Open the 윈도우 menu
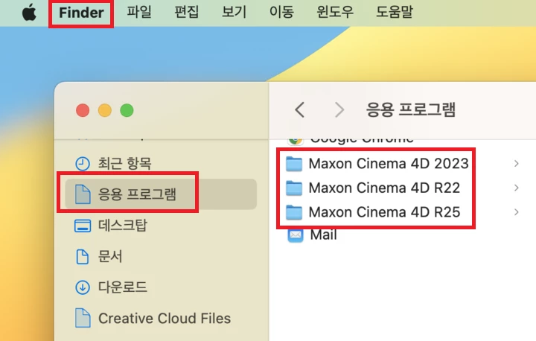Image resolution: width=536 pixels, height=341 pixels. point(335,12)
